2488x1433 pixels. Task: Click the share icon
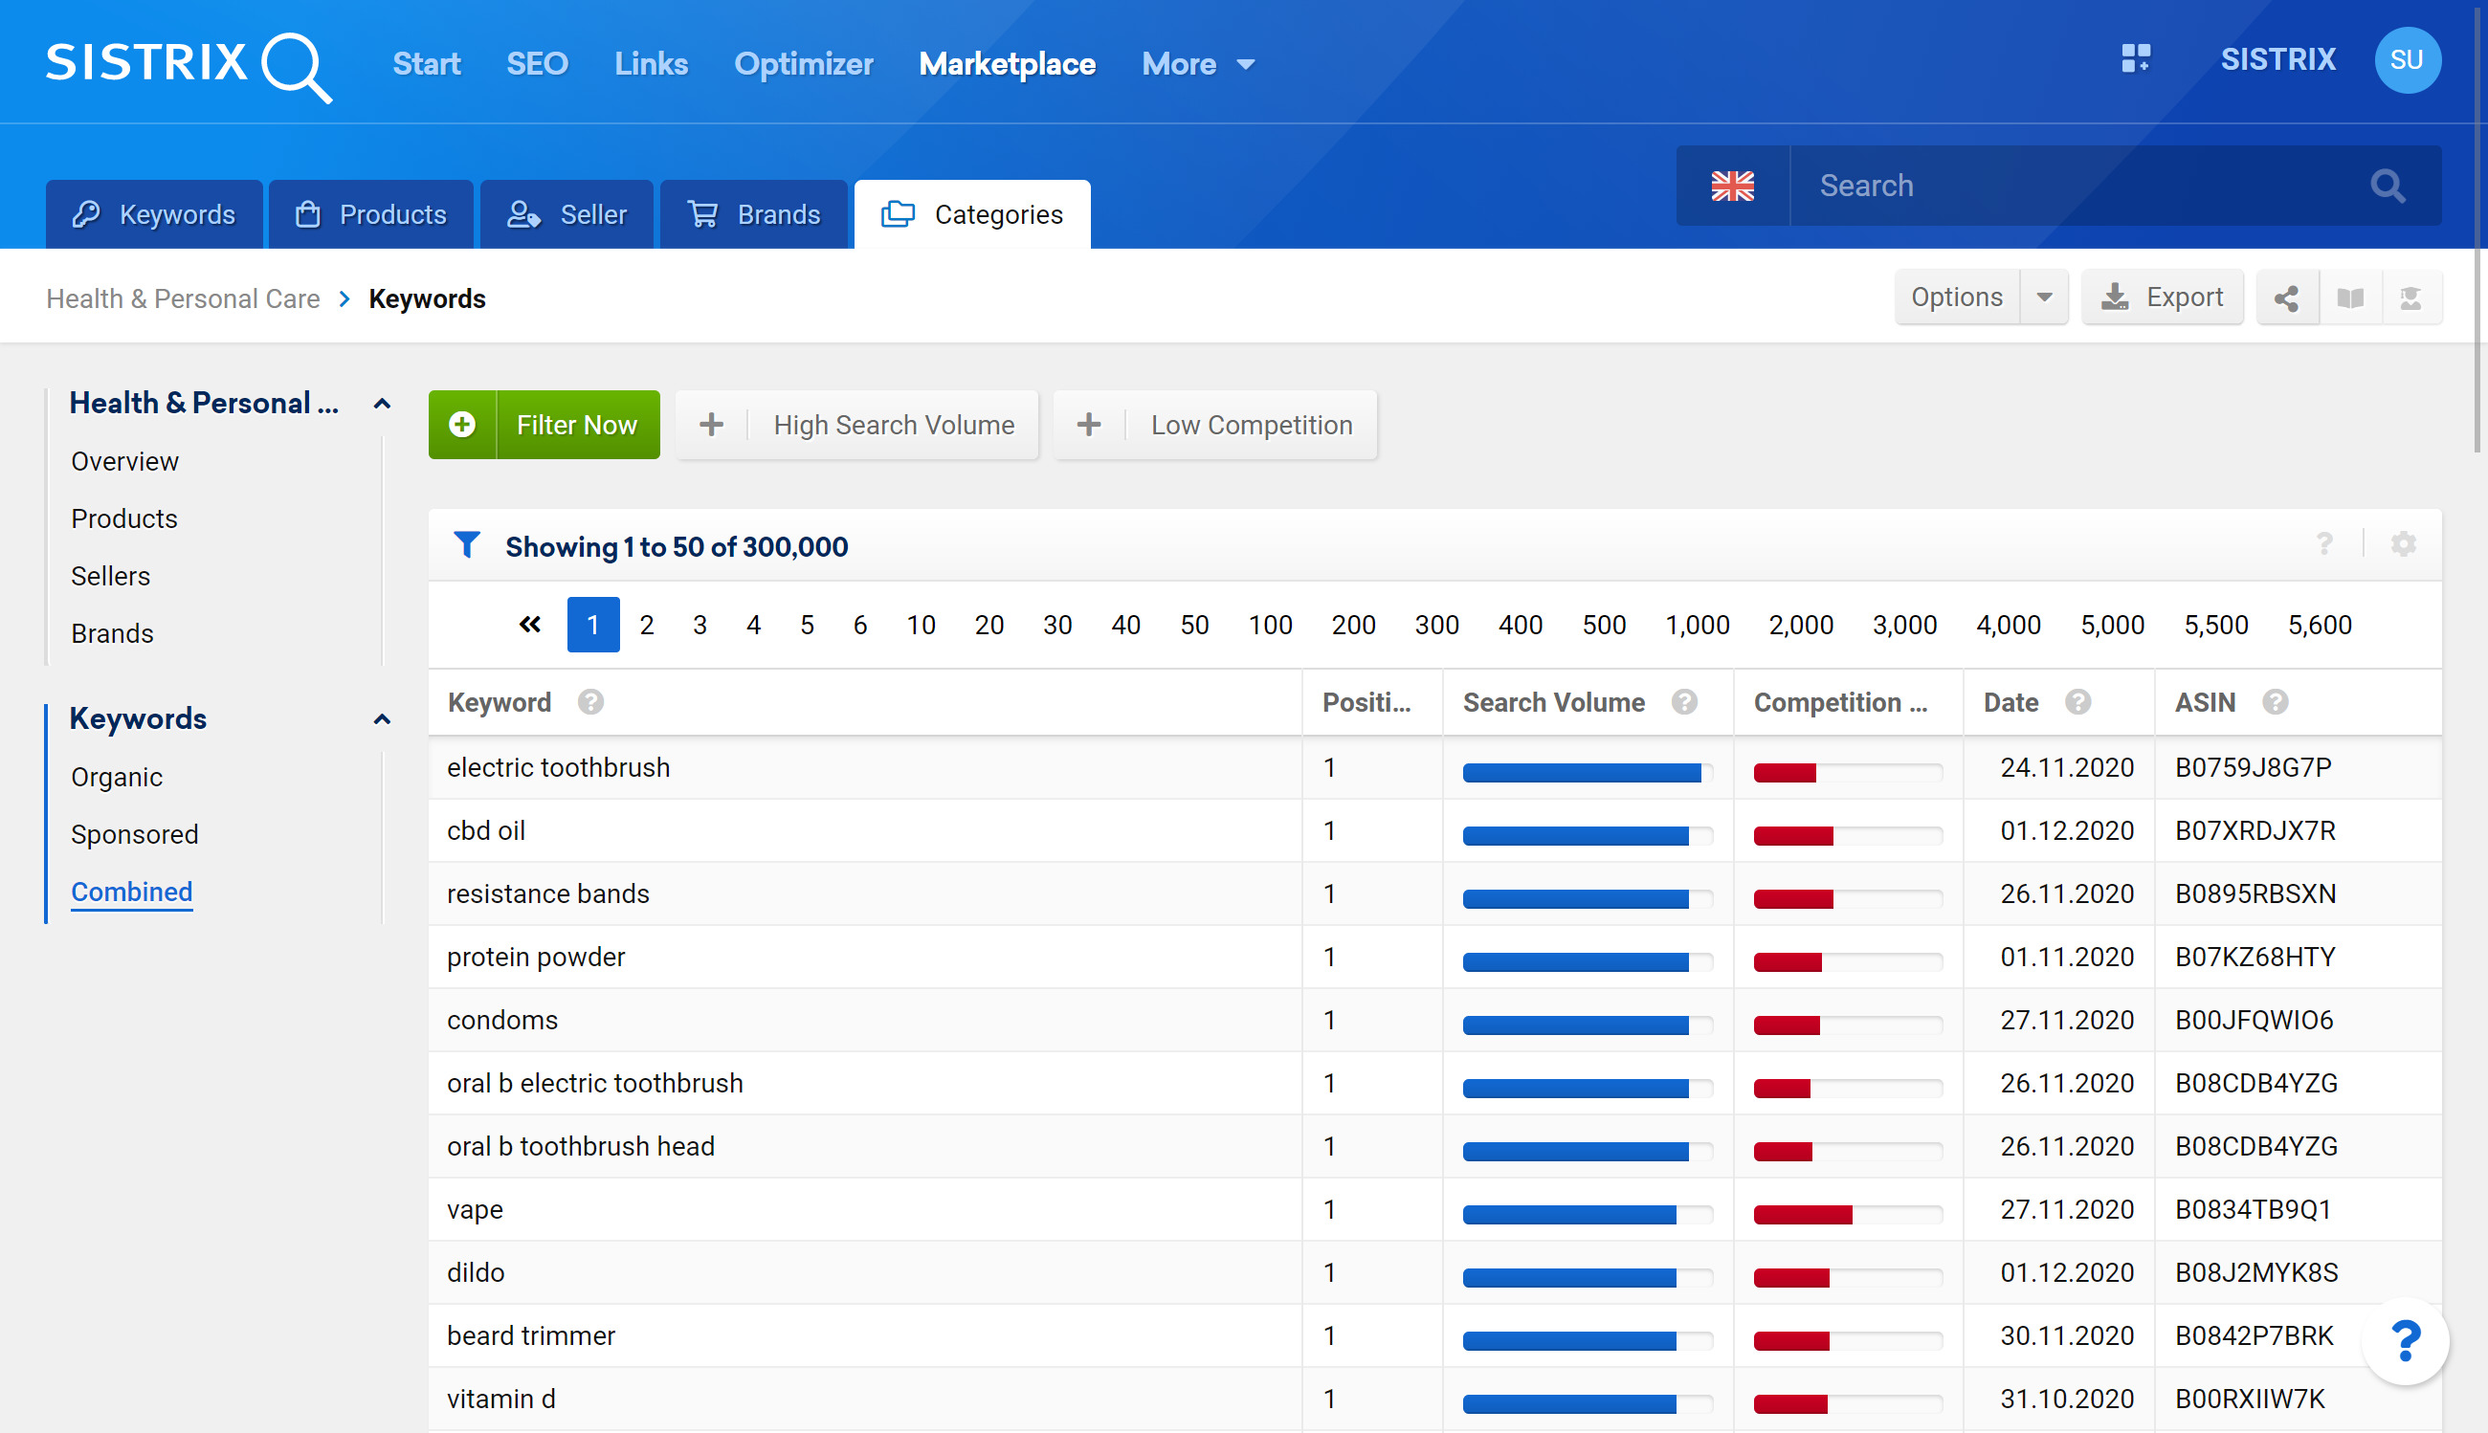2286,298
